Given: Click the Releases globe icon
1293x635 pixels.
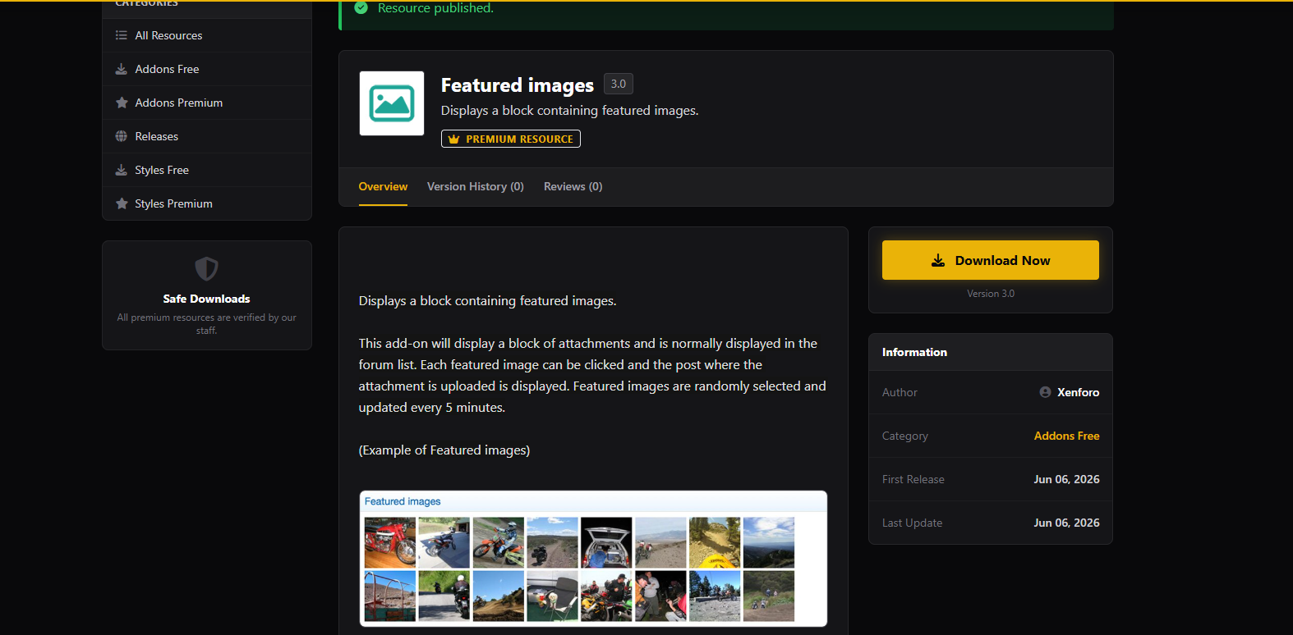Looking at the screenshot, I should (x=122, y=136).
